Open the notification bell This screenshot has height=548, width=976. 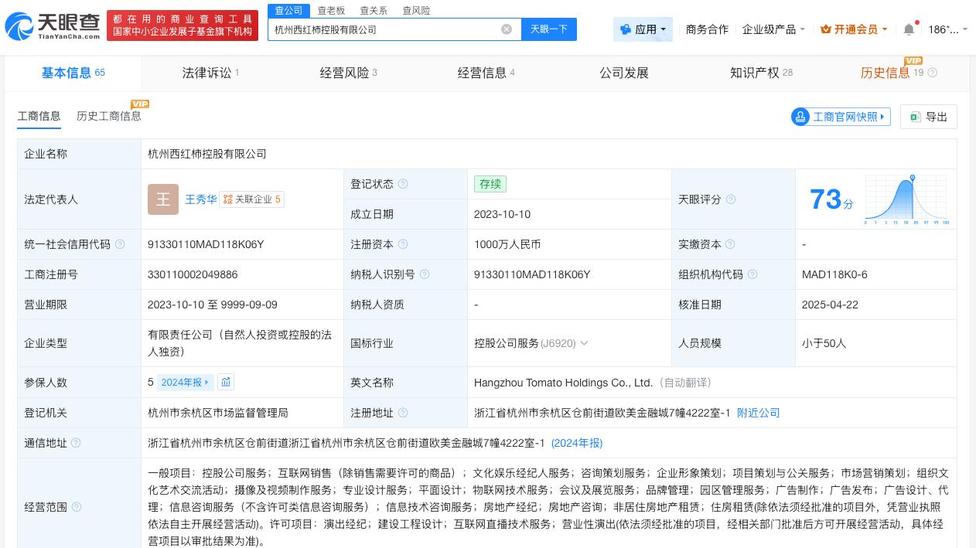[909, 29]
